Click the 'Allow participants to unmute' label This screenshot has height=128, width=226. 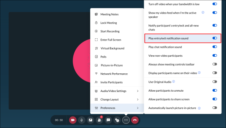click(166, 91)
